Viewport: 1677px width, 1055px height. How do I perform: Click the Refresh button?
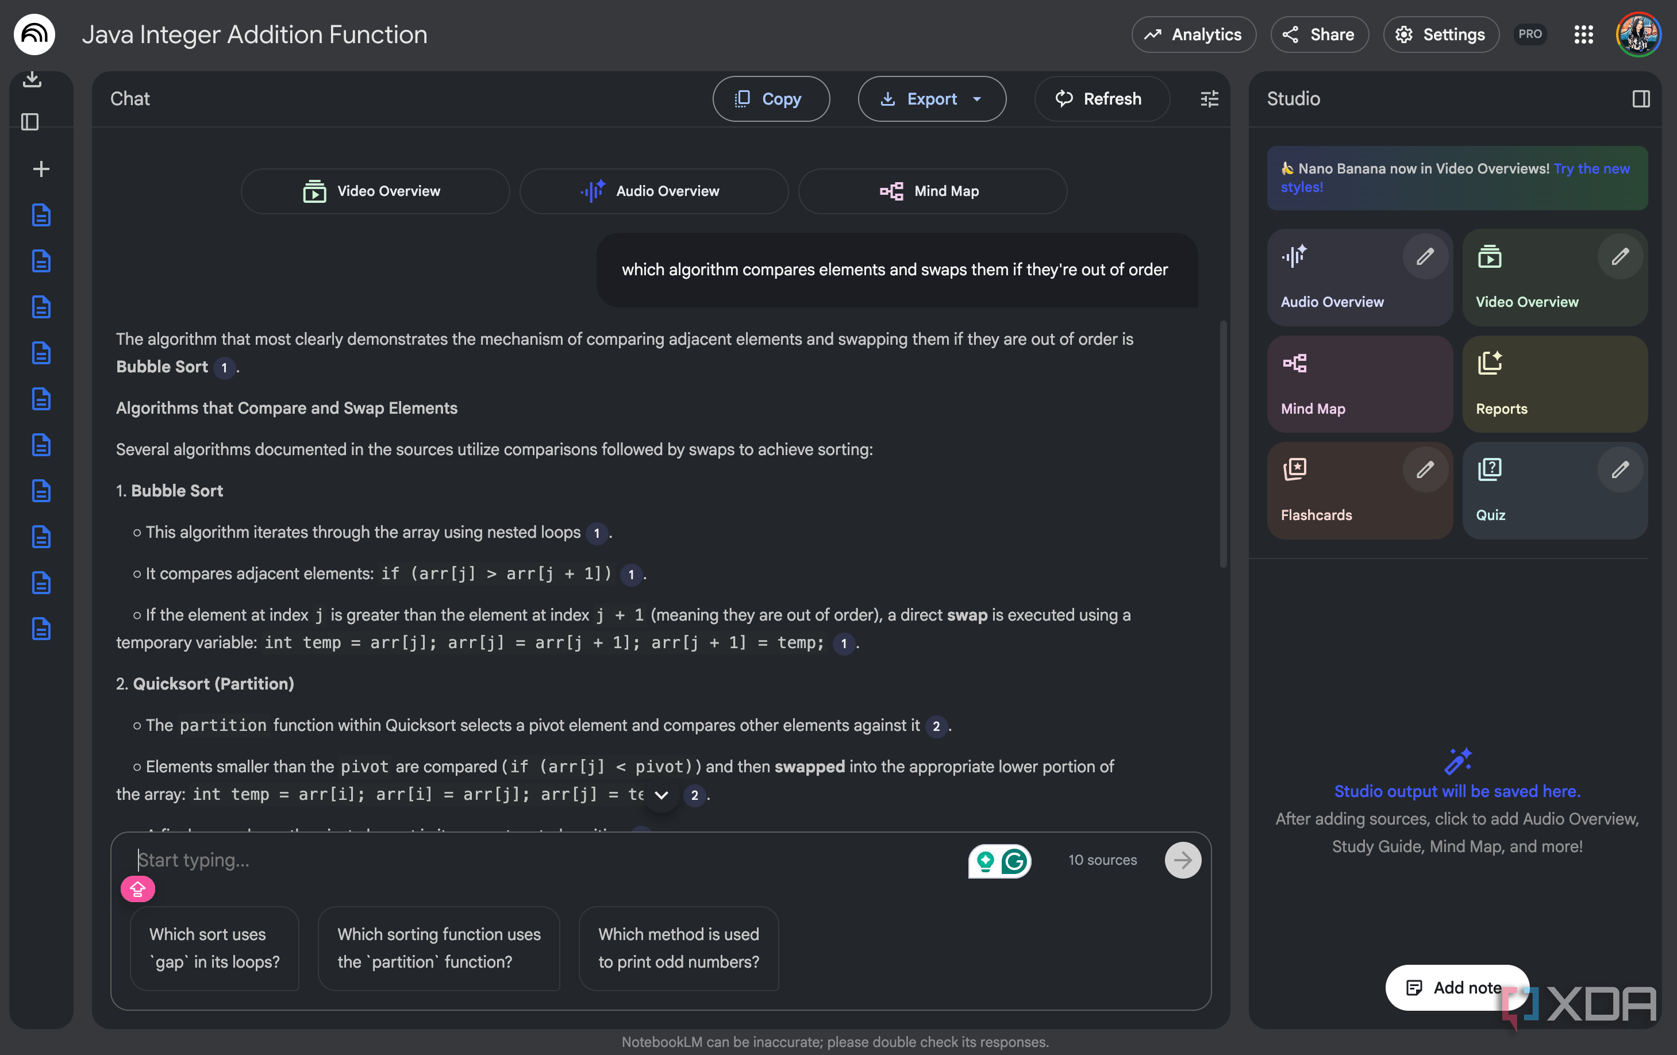click(1101, 99)
